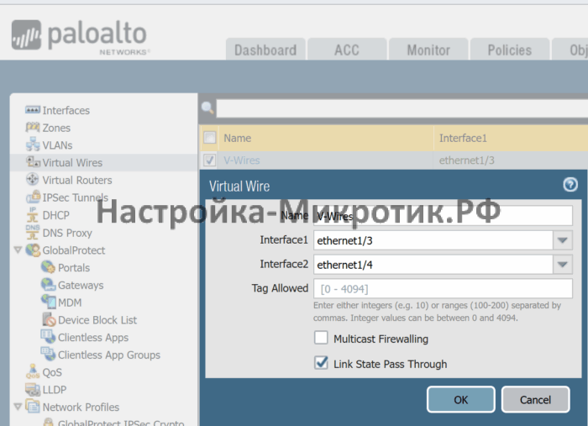Click the MDM device icon

[49, 301]
